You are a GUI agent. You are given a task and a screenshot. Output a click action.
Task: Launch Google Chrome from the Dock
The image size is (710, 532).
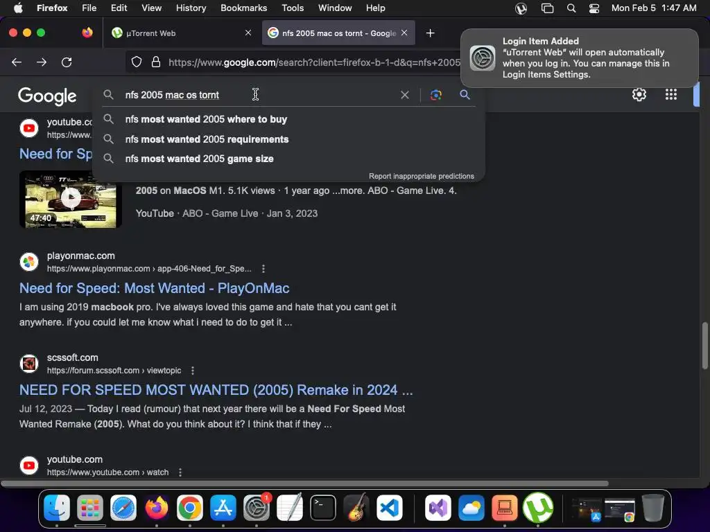coord(190,508)
